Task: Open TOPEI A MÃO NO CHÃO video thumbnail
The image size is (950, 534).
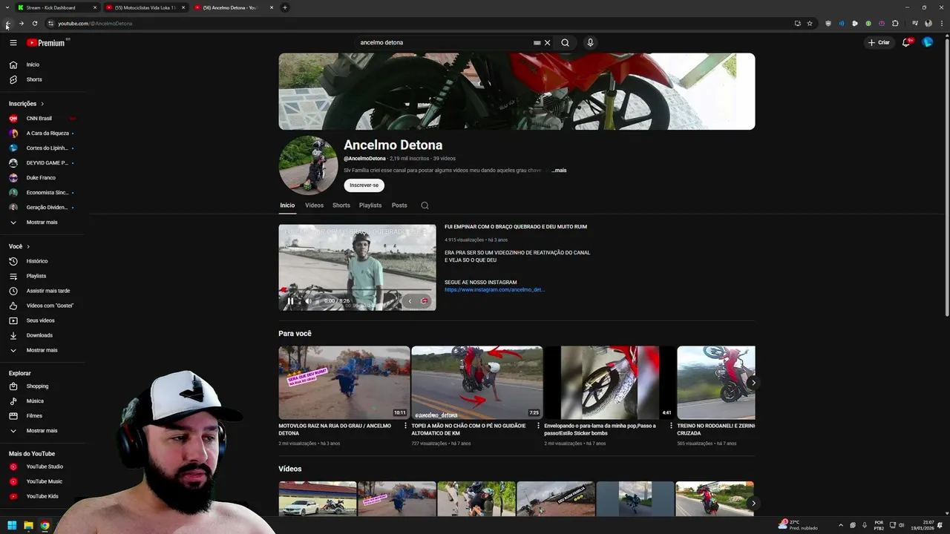Action: point(476,383)
